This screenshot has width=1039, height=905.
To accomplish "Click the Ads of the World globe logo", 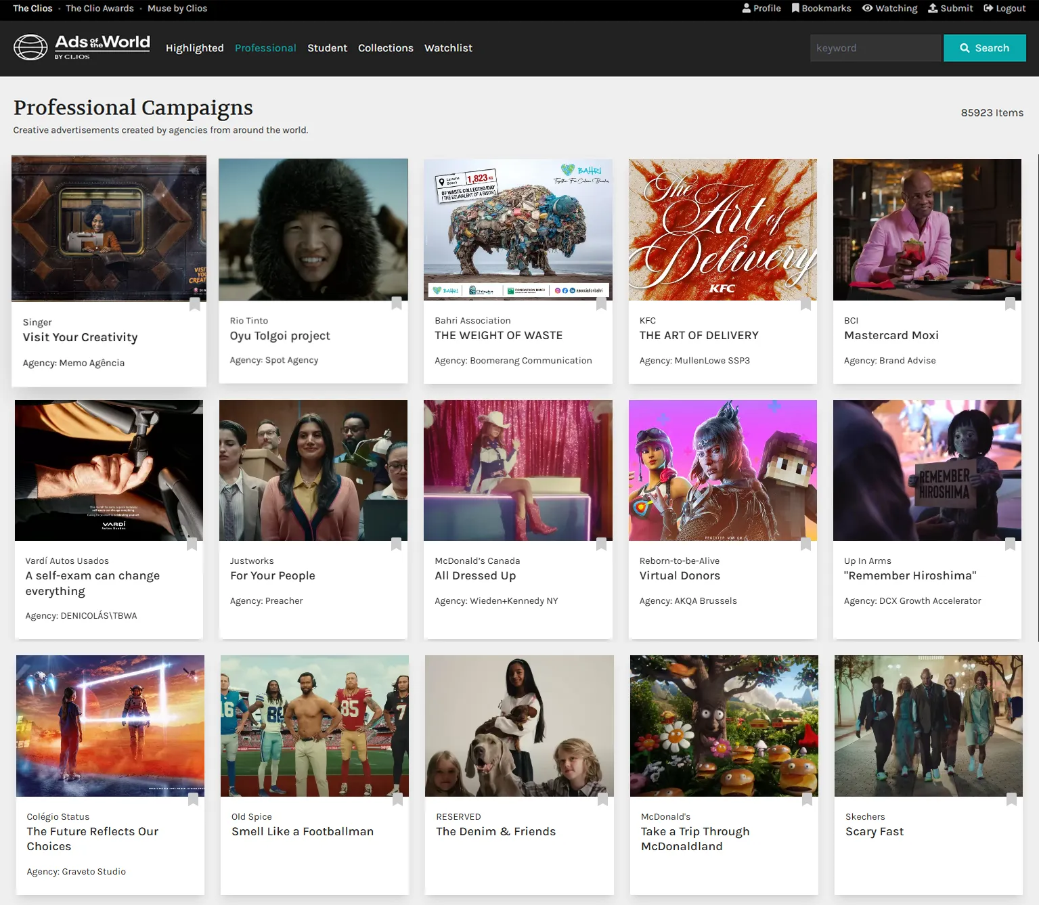I will coord(30,47).
